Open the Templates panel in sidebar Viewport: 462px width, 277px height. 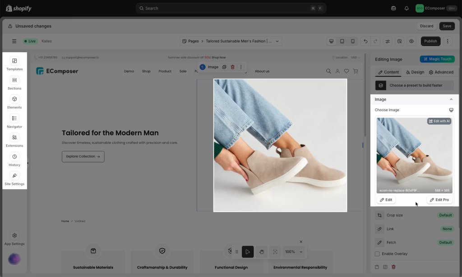coord(14,61)
